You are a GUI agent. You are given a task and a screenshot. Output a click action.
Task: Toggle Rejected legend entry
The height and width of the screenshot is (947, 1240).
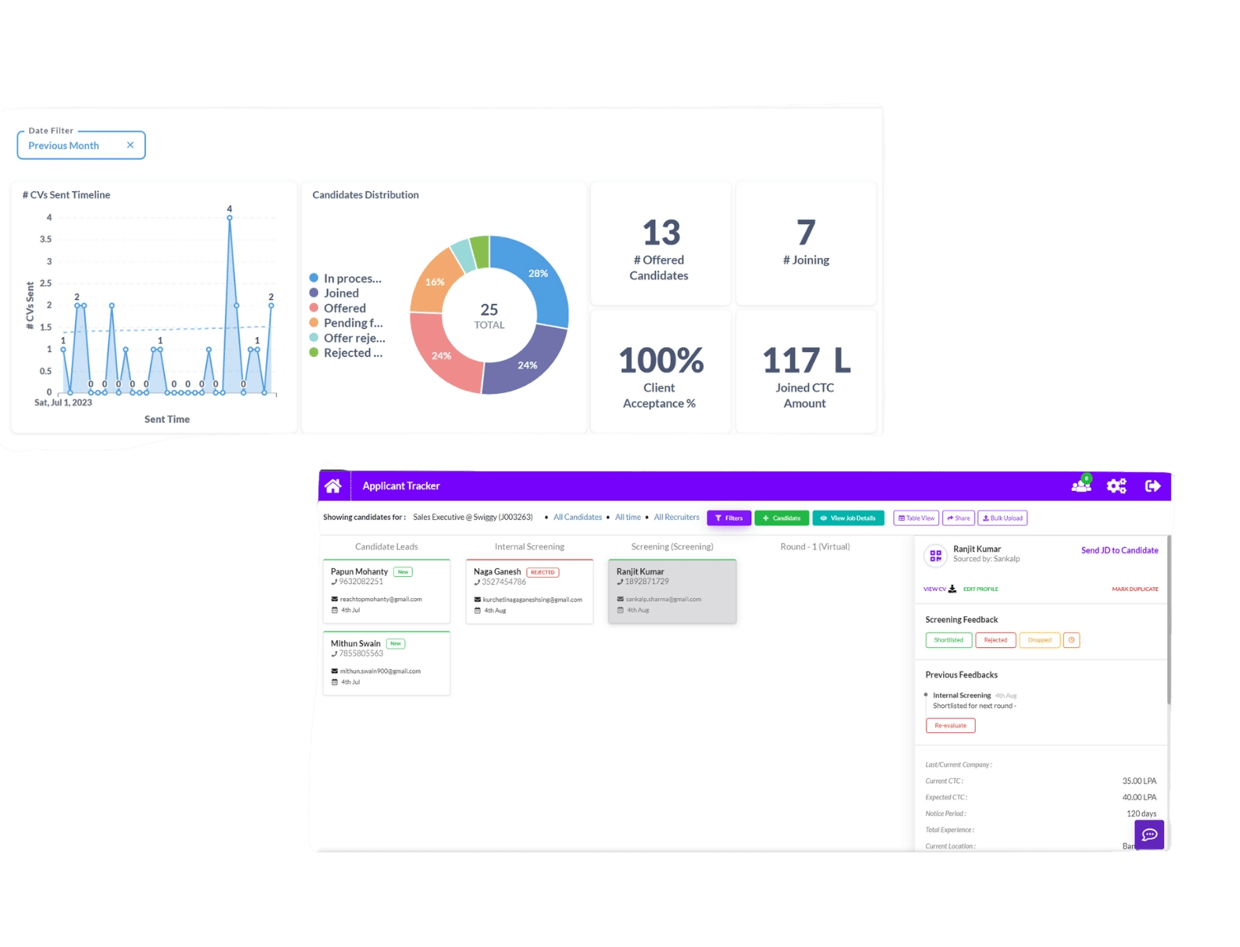[x=347, y=354]
